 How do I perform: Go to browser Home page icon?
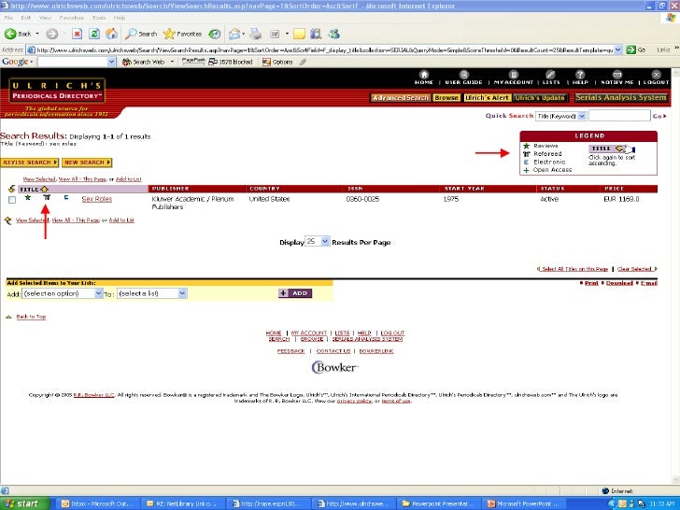point(112,34)
